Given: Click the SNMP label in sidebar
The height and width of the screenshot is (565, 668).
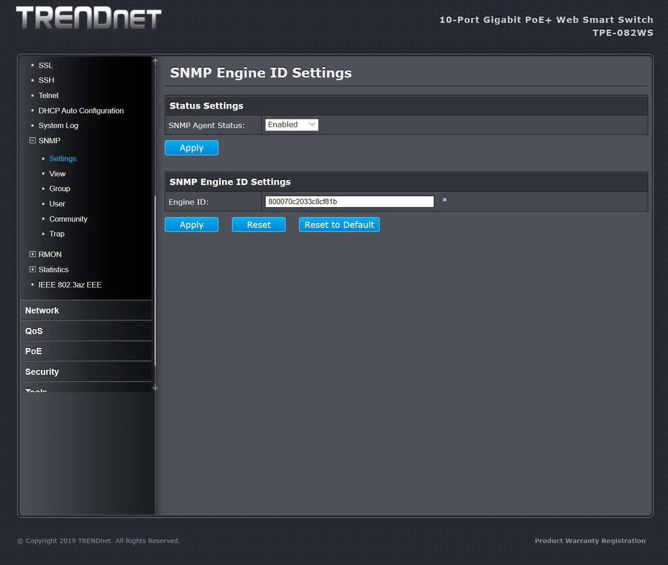Looking at the screenshot, I should (49, 141).
